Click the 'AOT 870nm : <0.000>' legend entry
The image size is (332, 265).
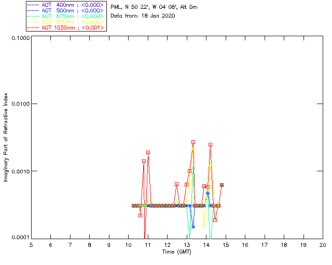click(66, 22)
